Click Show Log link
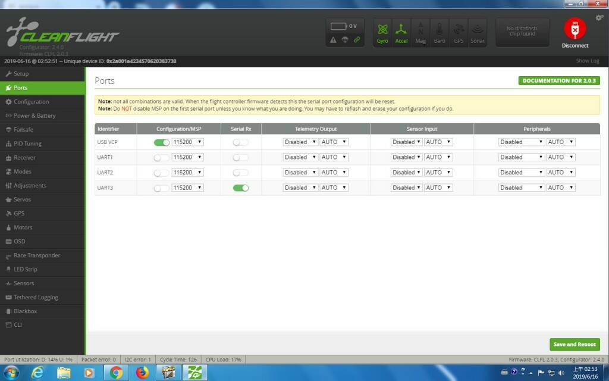Image resolution: width=609 pixels, height=381 pixels. (x=587, y=61)
